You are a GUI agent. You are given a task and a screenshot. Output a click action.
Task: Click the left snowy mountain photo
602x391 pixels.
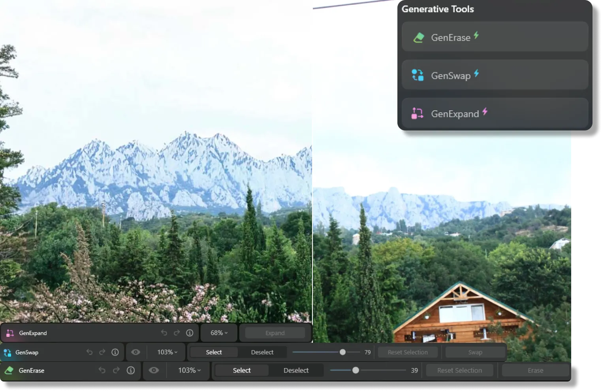tap(156, 162)
